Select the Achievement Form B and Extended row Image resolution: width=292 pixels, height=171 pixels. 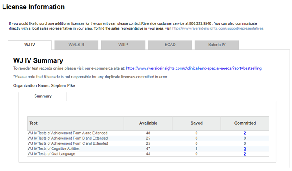(68, 138)
